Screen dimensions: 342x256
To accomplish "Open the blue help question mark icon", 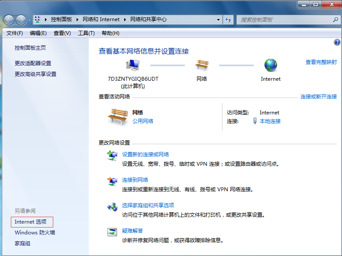I will tap(337, 42).
